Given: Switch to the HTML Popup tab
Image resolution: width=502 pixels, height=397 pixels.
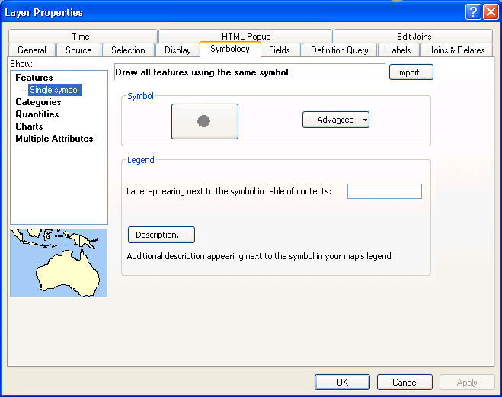Looking at the screenshot, I should point(246,36).
